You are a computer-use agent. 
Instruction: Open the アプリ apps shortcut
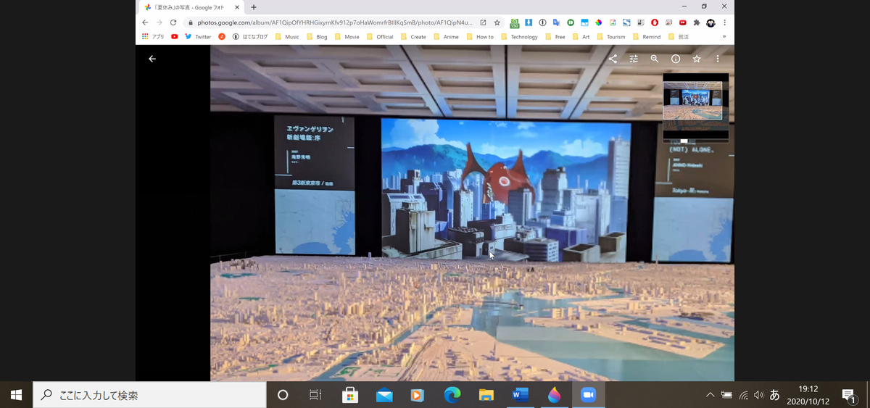[x=152, y=36]
